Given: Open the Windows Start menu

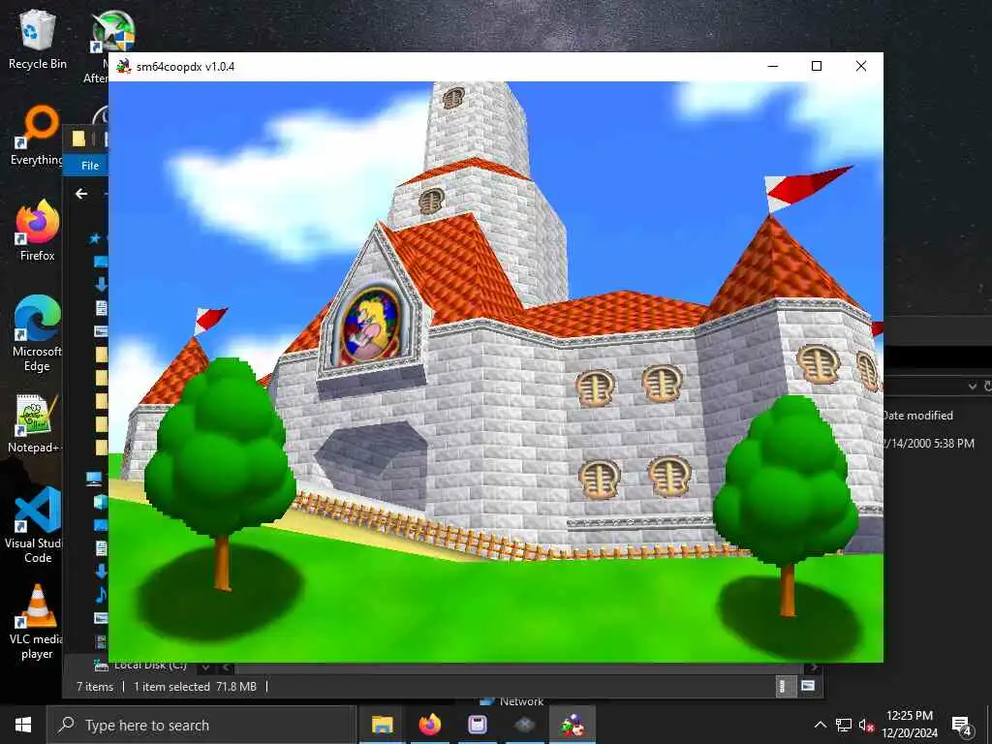Looking at the screenshot, I should point(23,725).
